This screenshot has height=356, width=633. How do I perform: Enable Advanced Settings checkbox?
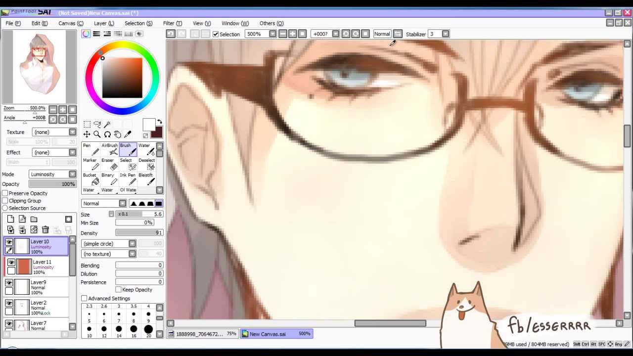pos(84,299)
